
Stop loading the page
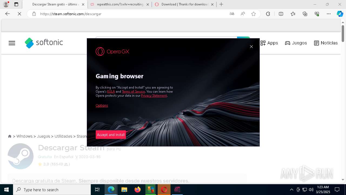pyautogui.click(x=19, y=14)
